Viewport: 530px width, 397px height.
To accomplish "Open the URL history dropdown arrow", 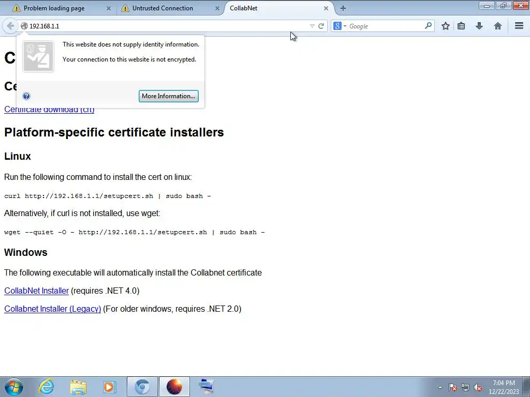I will click(312, 26).
